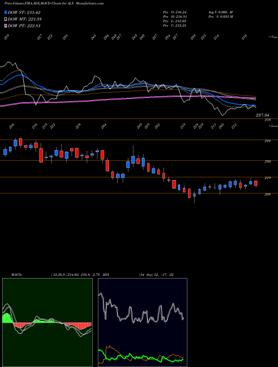Click the 244 price axis label

click(x=267, y=141)
